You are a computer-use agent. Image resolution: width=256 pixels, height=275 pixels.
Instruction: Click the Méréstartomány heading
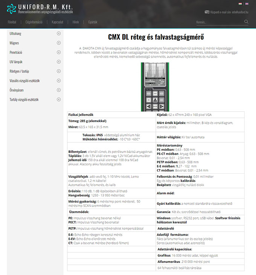pyautogui.click(x=169, y=145)
